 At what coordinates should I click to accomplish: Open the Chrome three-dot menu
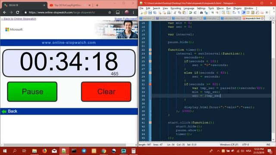[133, 12]
